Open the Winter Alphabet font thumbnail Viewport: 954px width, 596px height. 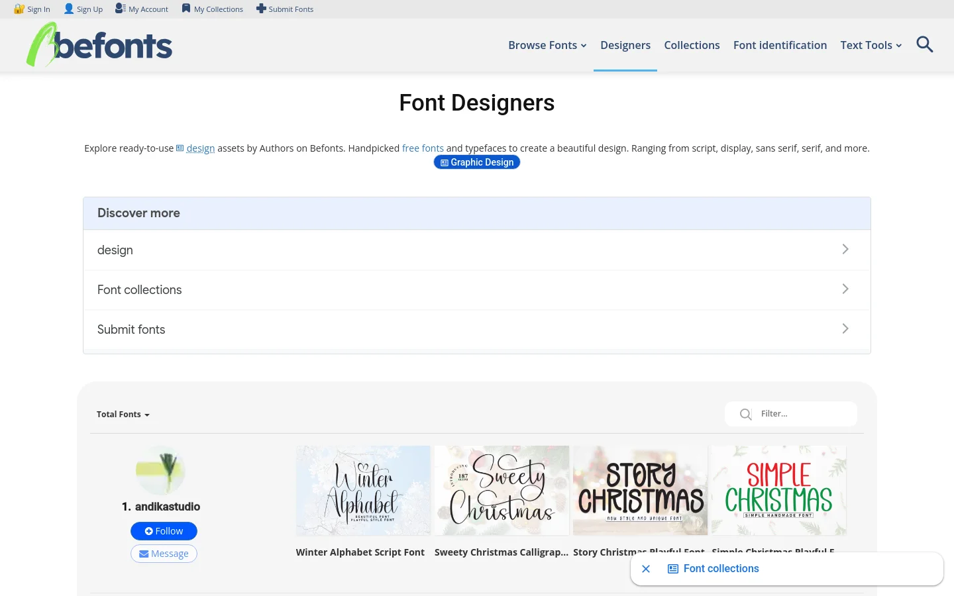tap(363, 491)
